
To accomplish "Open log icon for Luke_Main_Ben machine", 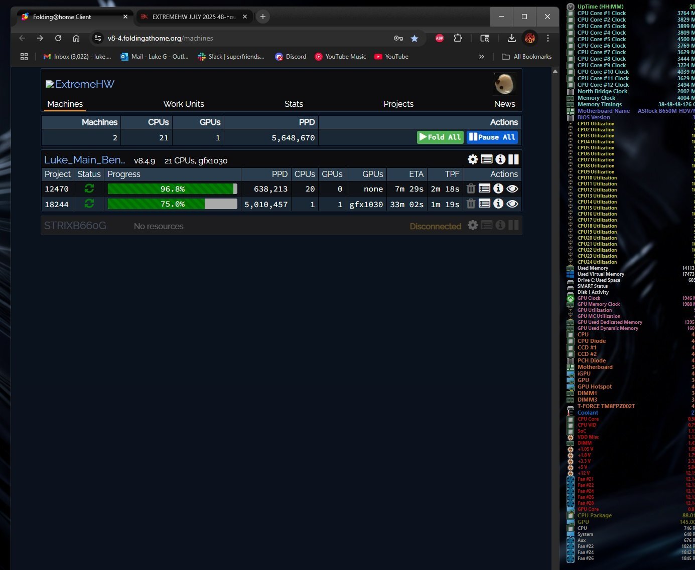I will coord(486,159).
